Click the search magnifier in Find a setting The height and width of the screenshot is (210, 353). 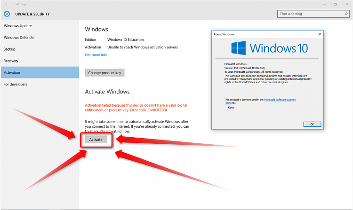click(x=346, y=14)
